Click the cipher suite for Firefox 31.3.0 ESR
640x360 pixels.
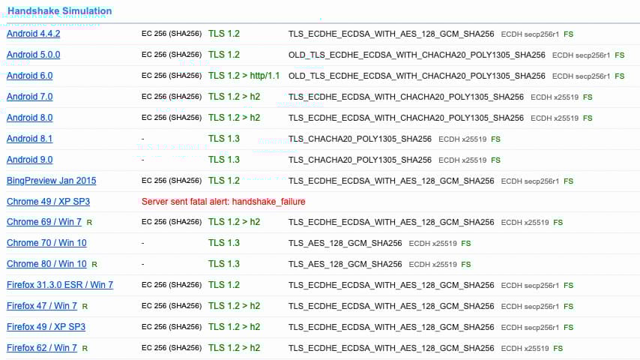(x=391, y=285)
